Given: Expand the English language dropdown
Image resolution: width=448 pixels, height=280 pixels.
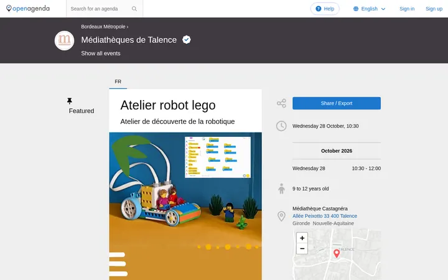Looking at the screenshot, I should click(370, 9).
